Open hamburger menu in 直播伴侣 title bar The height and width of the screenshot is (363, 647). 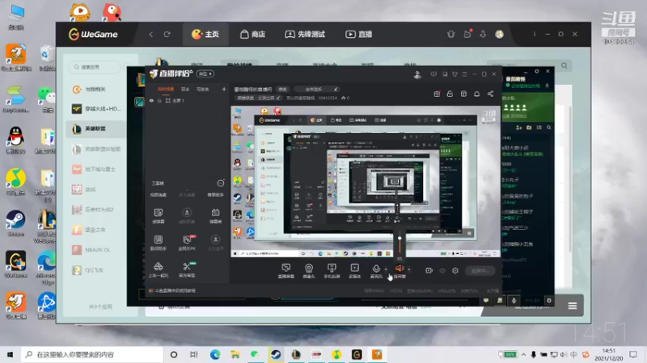(464, 74)
